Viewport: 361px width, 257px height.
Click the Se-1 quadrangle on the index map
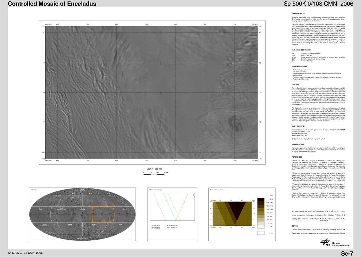[82, 190]
